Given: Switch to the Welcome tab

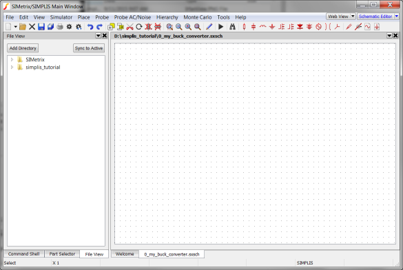Looking at the screenshot, I should point(125,254).
